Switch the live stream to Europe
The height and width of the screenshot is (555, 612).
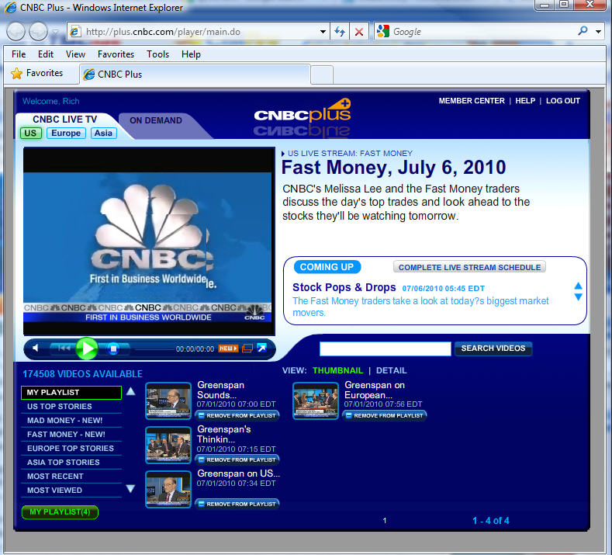pyautogui.click(x=66, y=134)
